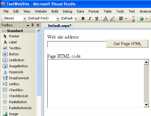Choose the ImageButton control icon
The width and height of the screenshot is (151, 116).
pos(5,66)
